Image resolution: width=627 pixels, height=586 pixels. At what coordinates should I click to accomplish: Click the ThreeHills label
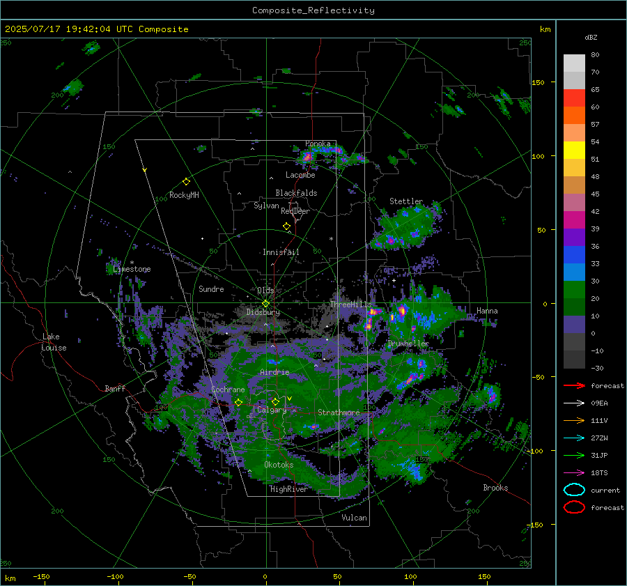pos(350,304)
